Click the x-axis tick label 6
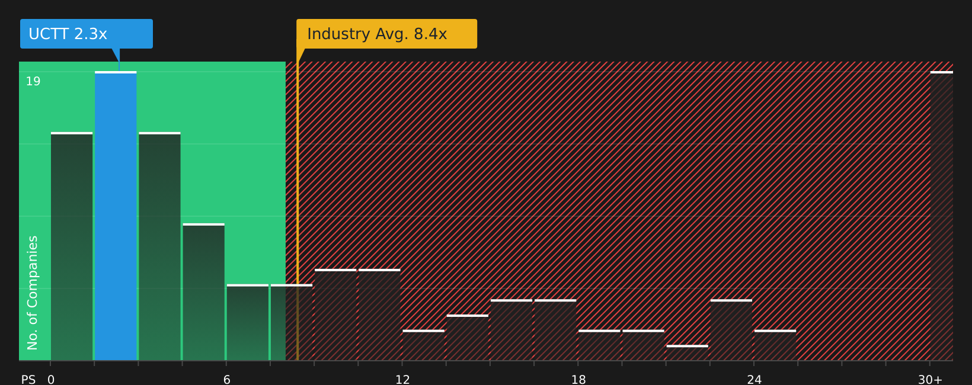The image size is (972, 385). 226,380
